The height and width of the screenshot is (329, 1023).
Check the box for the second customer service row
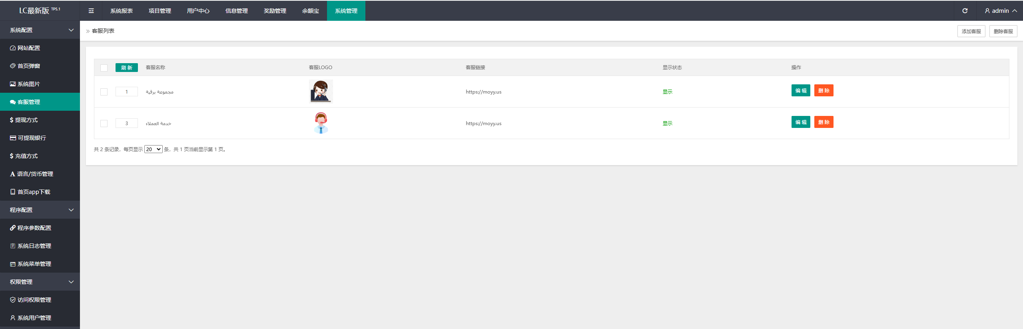(104, 124)
